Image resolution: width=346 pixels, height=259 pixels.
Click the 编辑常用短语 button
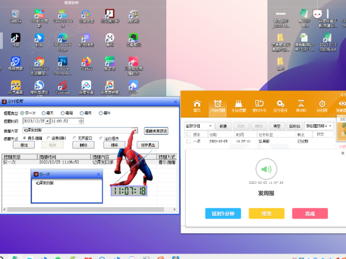point(156,131)
